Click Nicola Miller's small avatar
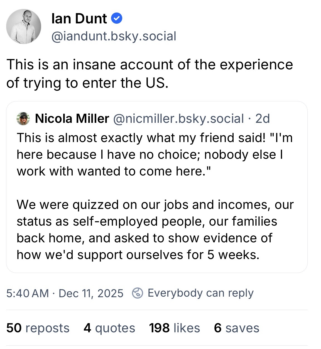Image resolution: width=321 pixels, height=349 pixels. tap(23, 119)
